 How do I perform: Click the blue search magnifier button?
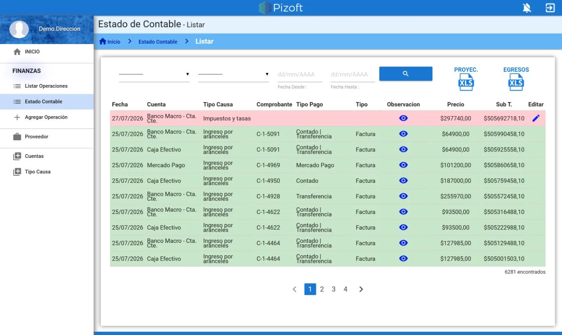[x=406, y=74]
